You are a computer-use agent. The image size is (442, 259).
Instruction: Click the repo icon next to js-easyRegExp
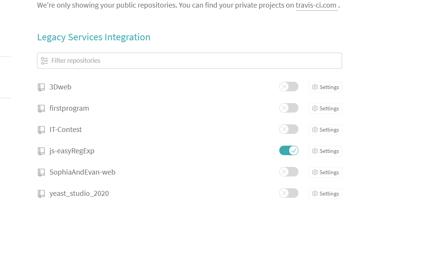[x=41, y=151]
